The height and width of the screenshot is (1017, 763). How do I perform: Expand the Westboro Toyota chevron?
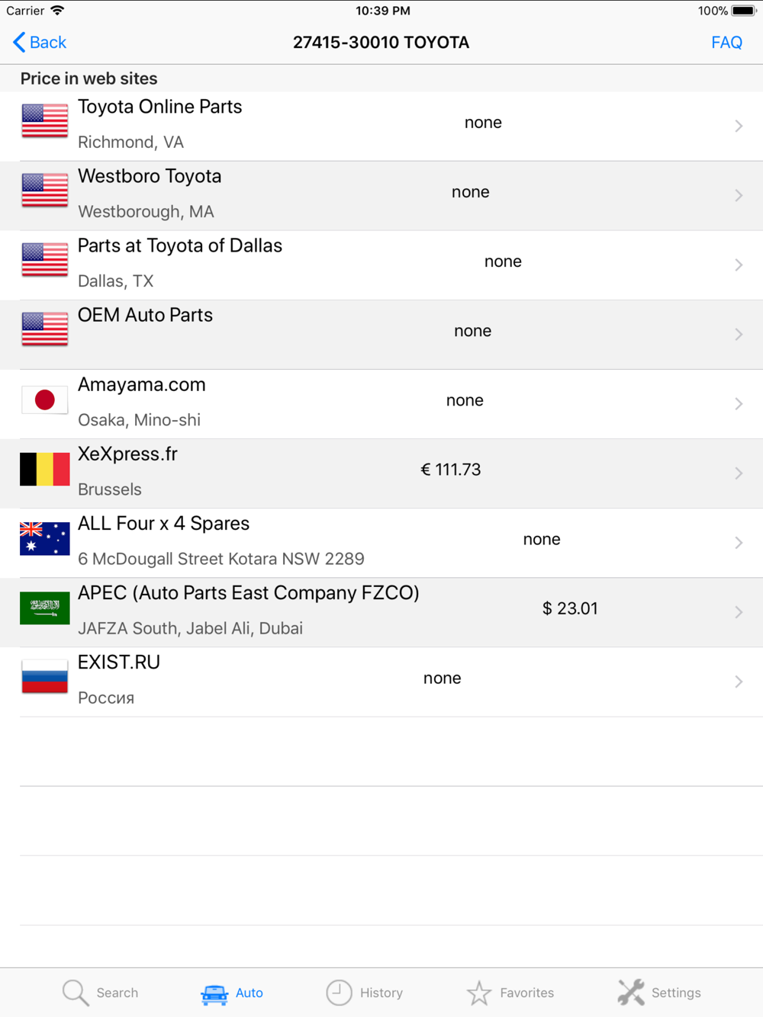[x=739, y=195]
